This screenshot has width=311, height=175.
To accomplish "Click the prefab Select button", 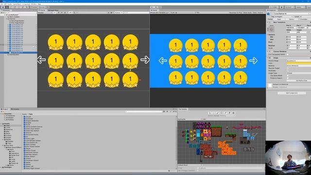I will click(x=292, y=19).
